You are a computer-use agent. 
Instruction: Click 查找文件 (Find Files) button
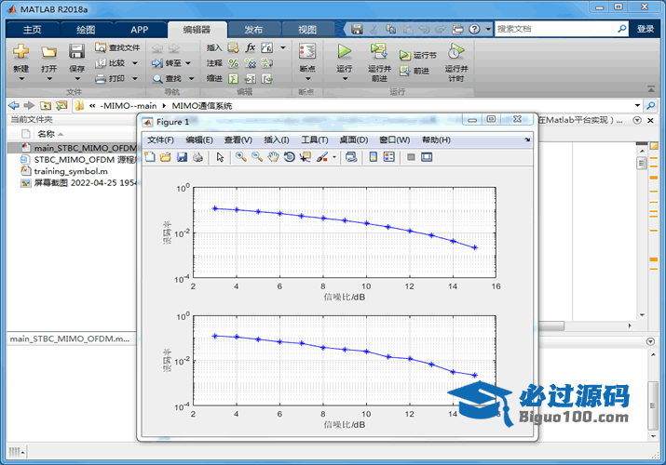click(x=118, y=47)
